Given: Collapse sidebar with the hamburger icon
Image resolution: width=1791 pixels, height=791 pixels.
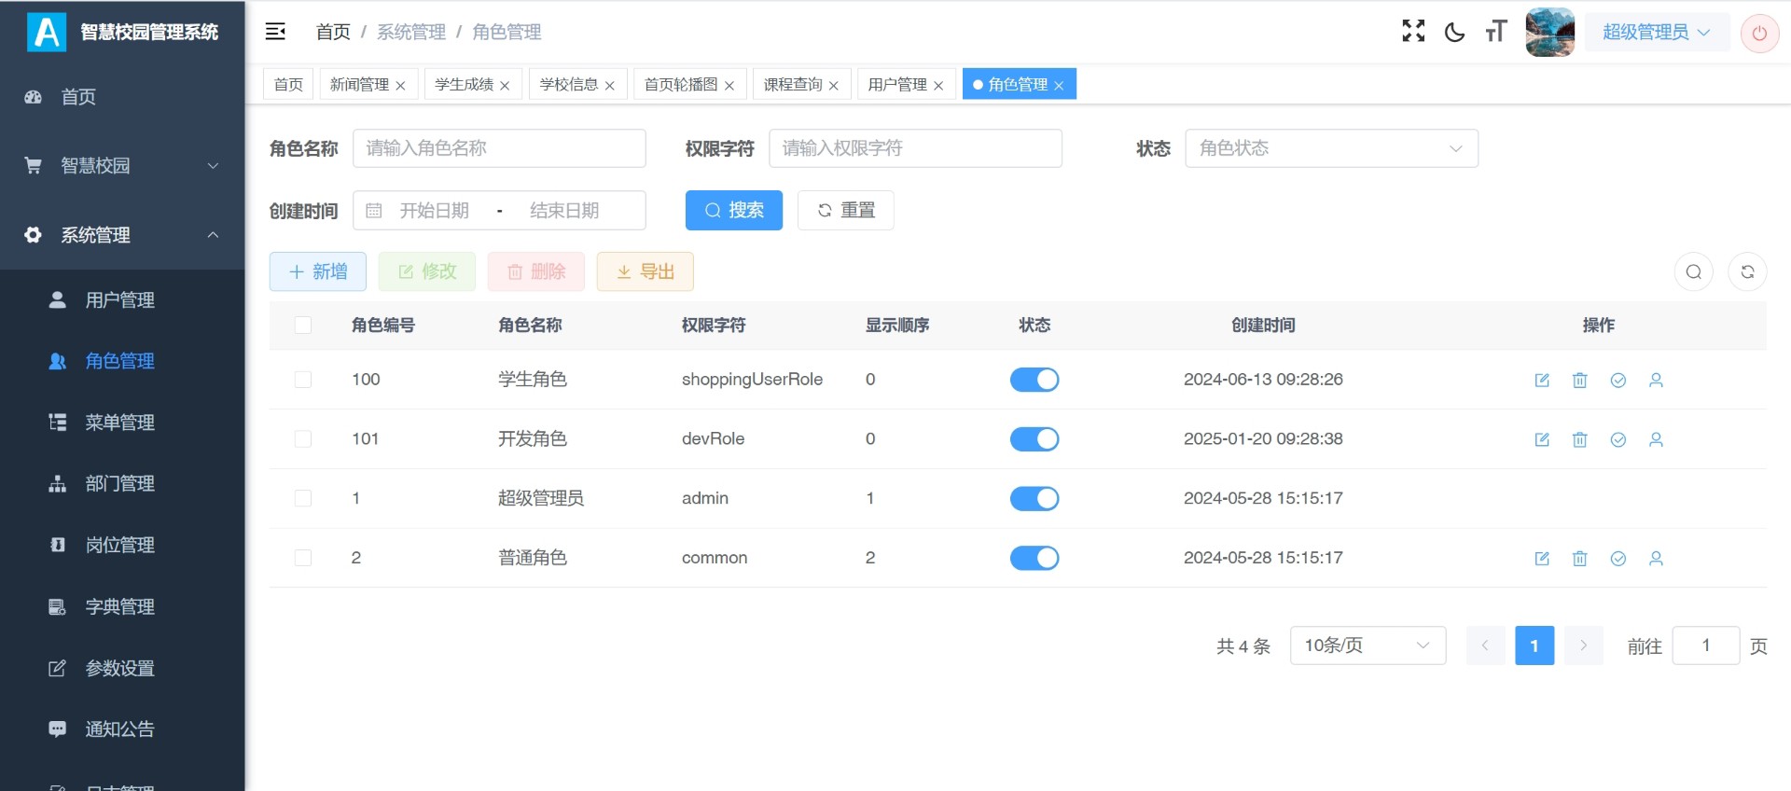Looking at the screenshot, I should (x=275, y=32).
